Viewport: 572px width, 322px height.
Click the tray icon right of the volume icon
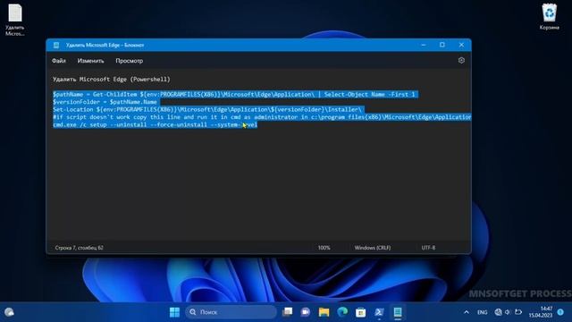click(518, 312)
